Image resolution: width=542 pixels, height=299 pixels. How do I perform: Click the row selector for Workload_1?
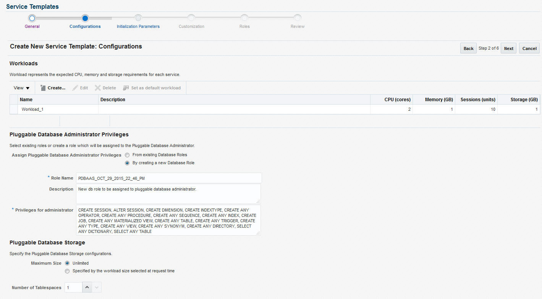point(14,109)
